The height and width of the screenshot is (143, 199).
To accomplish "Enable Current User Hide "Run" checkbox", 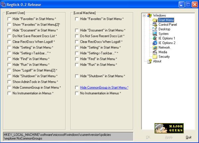I will coord(9,65).
